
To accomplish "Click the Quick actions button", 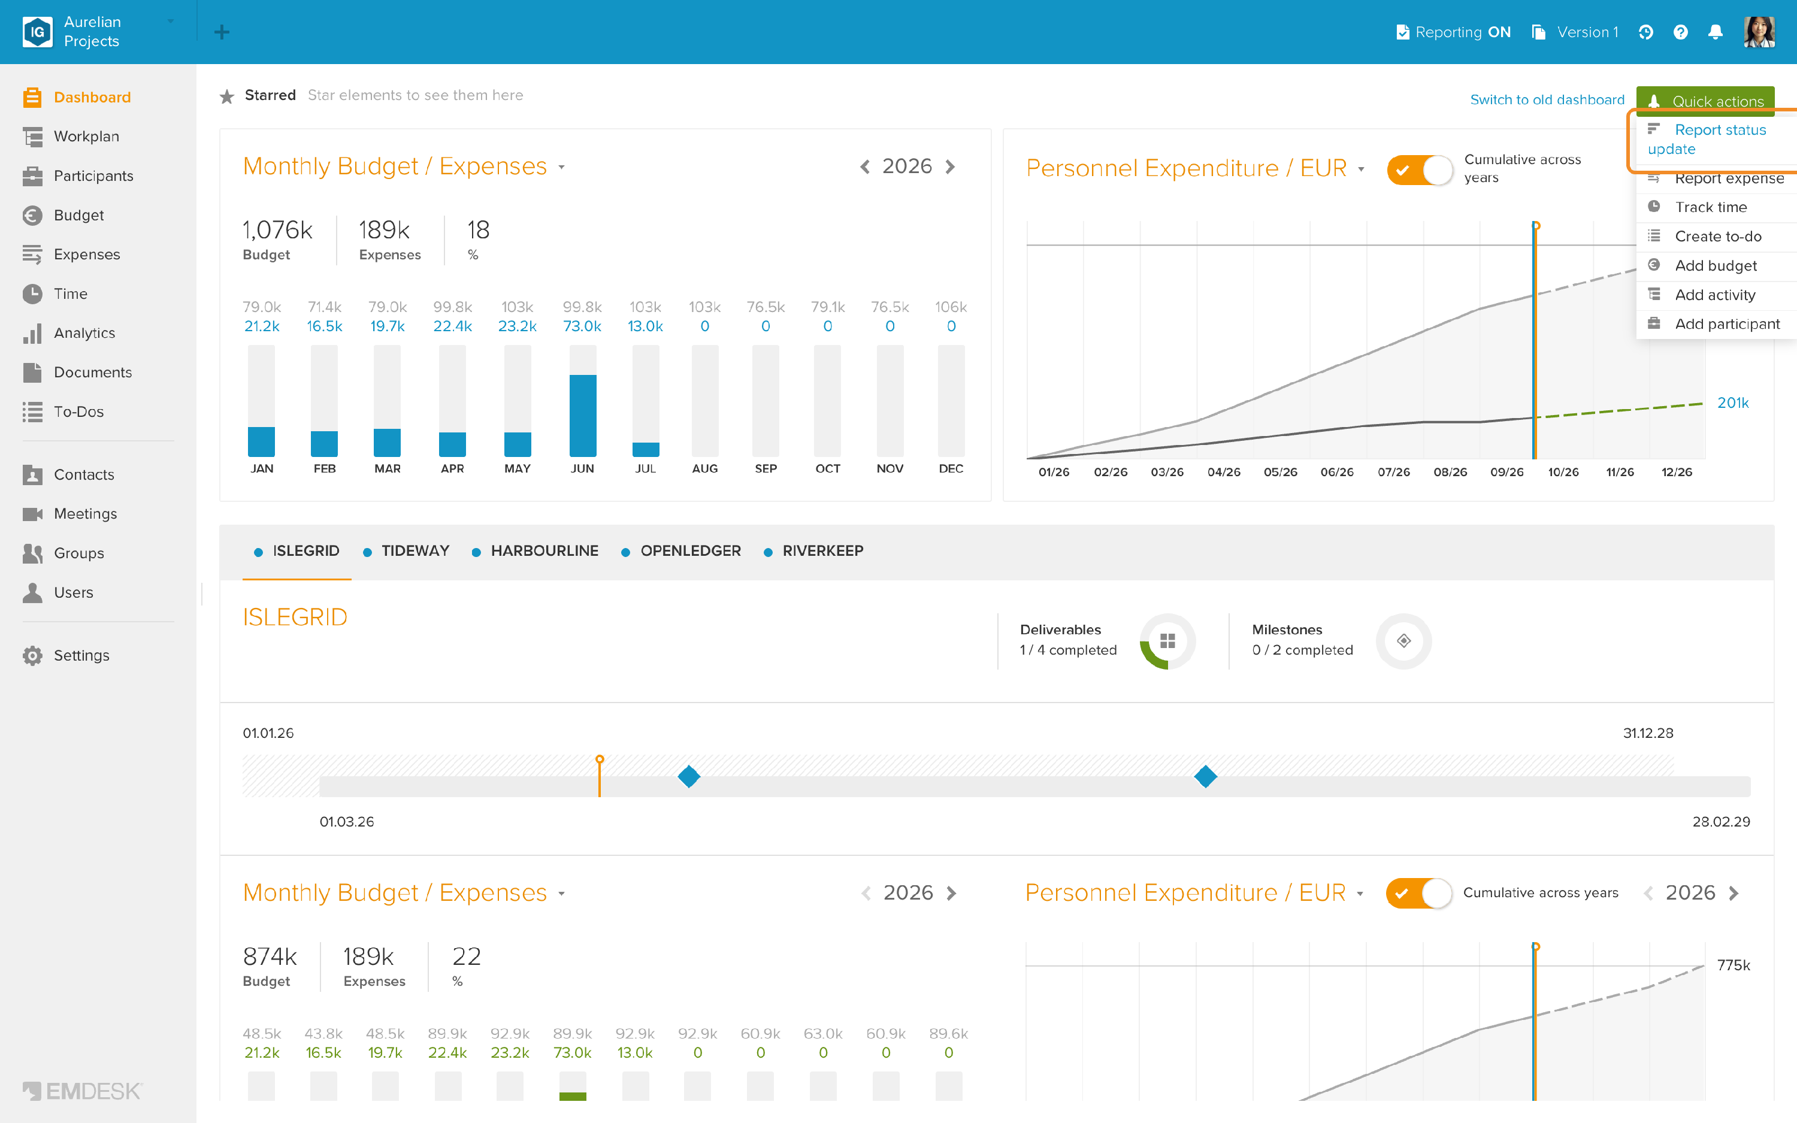I will click(x=1706, y=101).
